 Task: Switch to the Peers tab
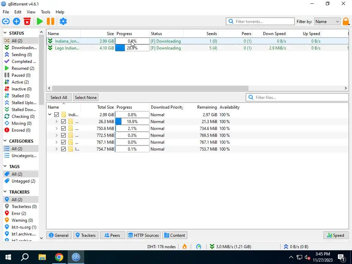click(112, 235)
